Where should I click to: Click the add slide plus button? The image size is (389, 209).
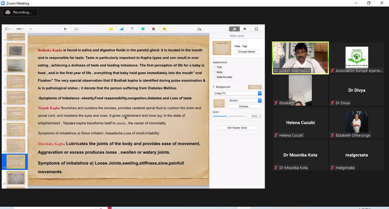pos(30,29)
